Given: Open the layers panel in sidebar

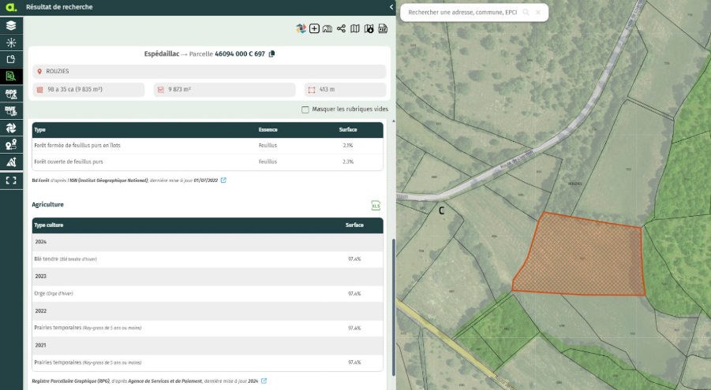Looking at the screenshot, I should tap(11, 25).
